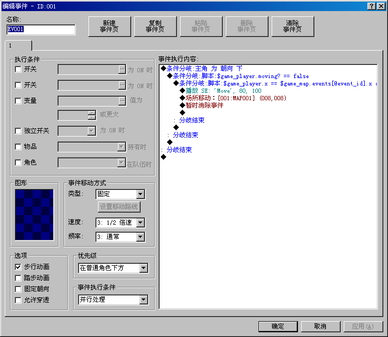The height and width of the screenshot is (337, 388).
Task: Open the 优先级 priority dropdown
Action: (144, 268)
